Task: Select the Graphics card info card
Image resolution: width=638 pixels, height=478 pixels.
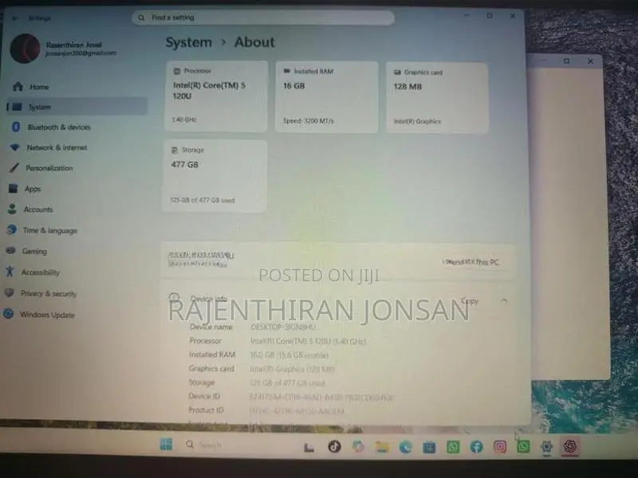Action: pyautogui.click(x=437, y=97)
